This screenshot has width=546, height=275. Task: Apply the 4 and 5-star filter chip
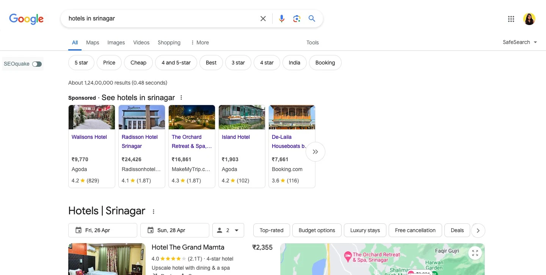tap(176, 63)
